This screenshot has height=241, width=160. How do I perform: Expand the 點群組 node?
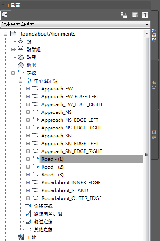[13, 49]
